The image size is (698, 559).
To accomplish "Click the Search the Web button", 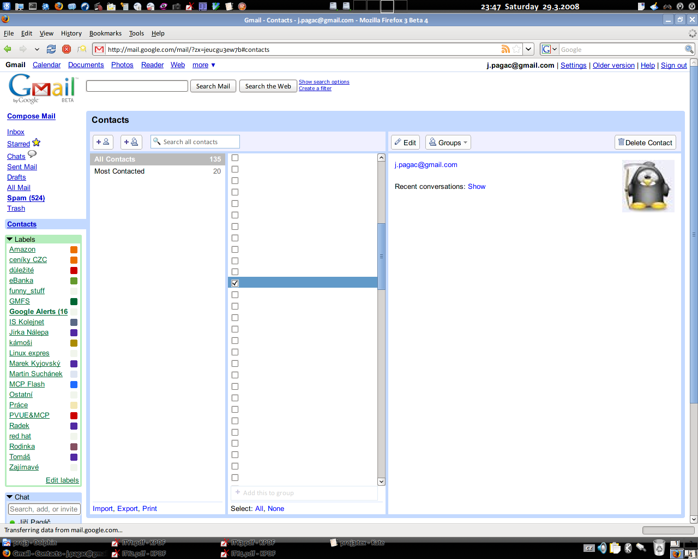I will pos(268,86).
